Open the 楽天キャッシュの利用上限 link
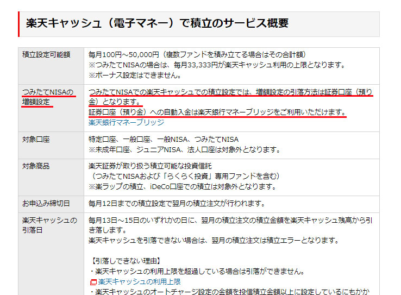 (x=139, y=282)
